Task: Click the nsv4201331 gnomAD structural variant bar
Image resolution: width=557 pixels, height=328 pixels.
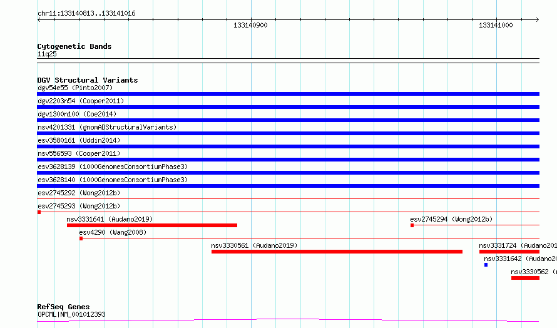Action: (x=288, y=133)
